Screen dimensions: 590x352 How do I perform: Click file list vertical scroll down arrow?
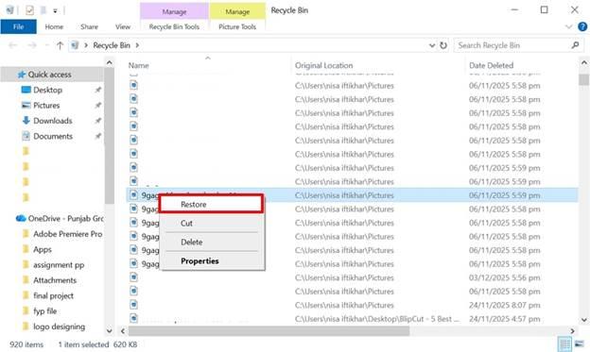tap(584, 320)
